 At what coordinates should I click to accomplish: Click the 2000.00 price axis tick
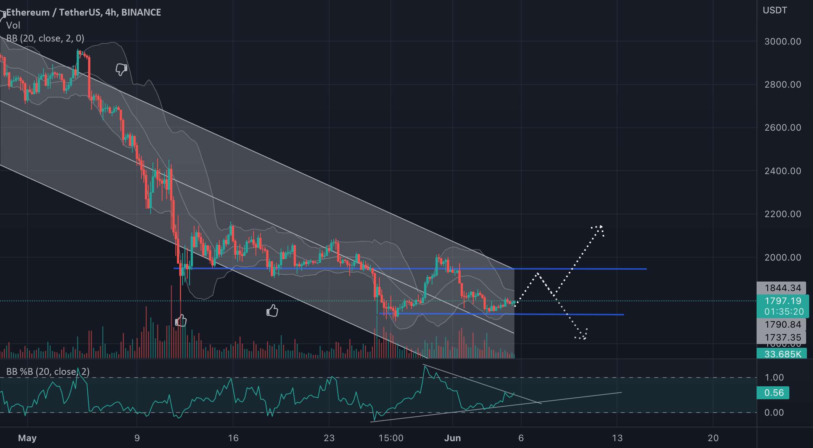point(782,258)
